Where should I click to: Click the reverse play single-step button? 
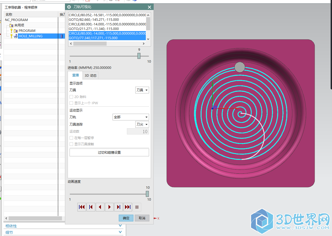[100, 207]
